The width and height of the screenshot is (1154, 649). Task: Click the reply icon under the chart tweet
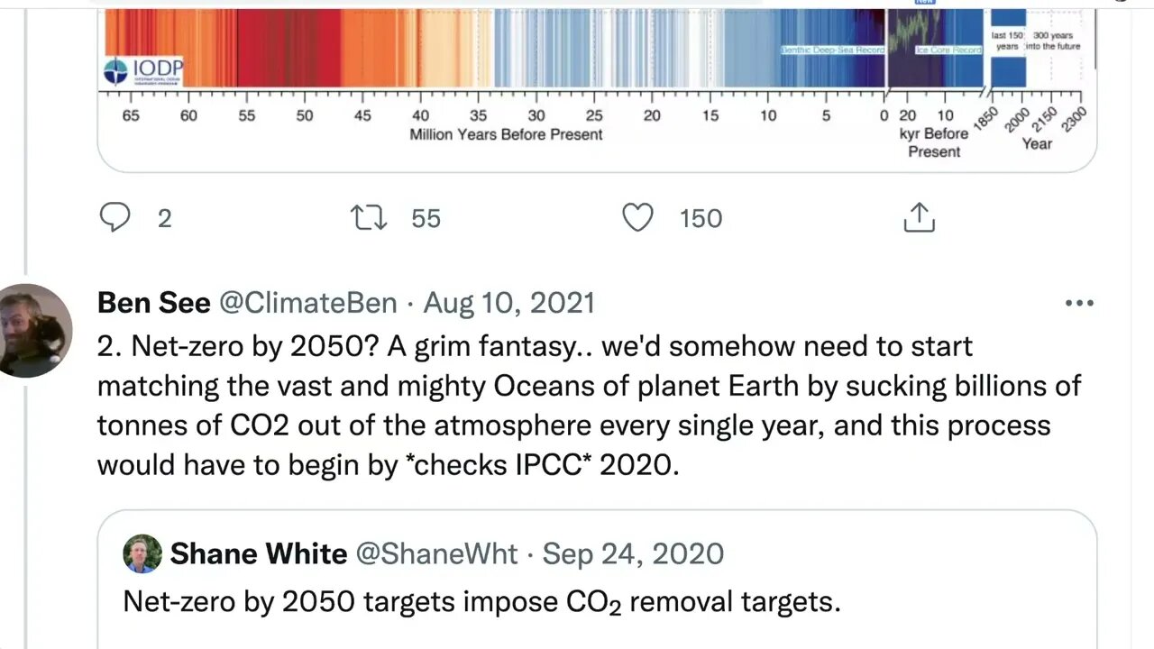pos(114,218)
